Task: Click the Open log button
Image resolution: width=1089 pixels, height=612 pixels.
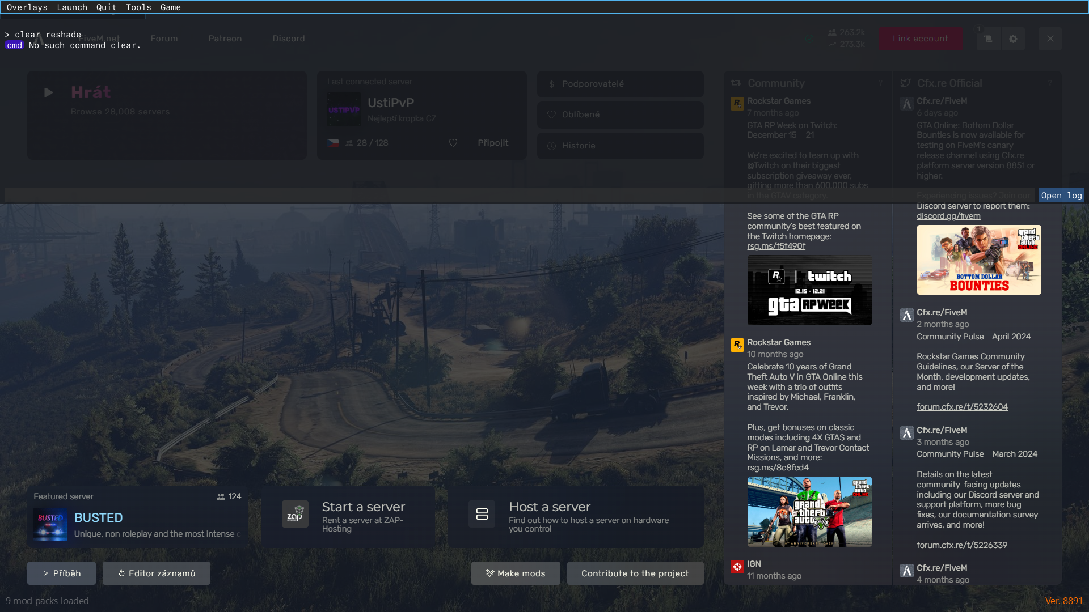Action: tap(1061, 195)
